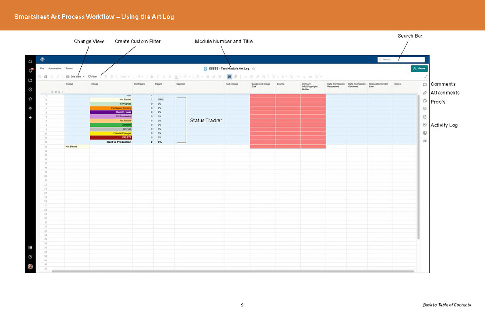Click the Status column header
The height and width of the screenshot is (313, 485).
[x=77, y=87]
